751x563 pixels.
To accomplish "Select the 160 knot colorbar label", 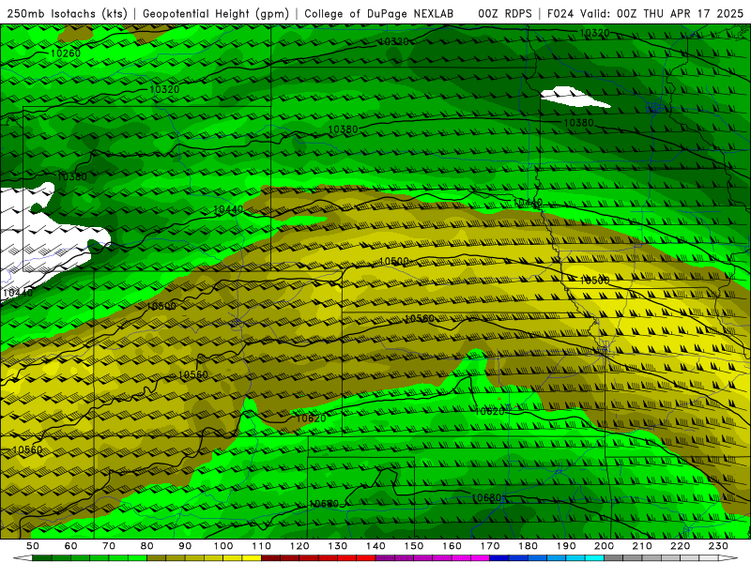I will (x=452, y=546).
